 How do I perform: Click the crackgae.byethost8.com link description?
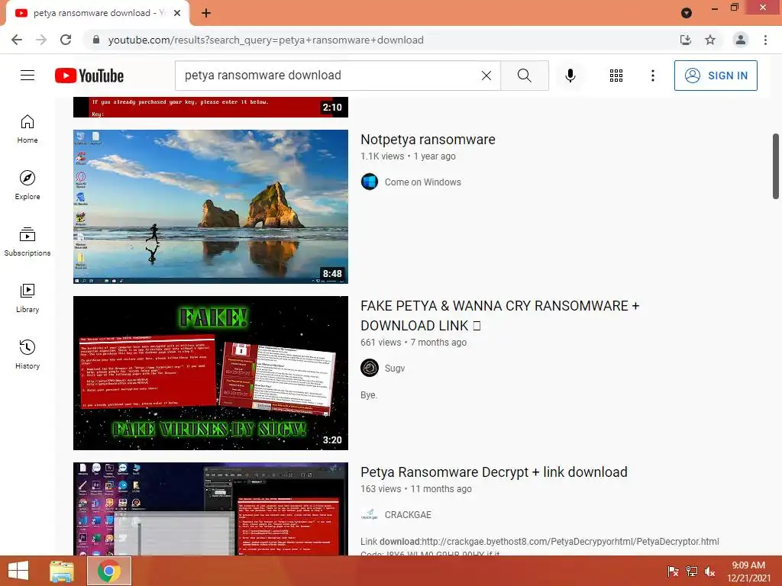(x=540, y=542)
